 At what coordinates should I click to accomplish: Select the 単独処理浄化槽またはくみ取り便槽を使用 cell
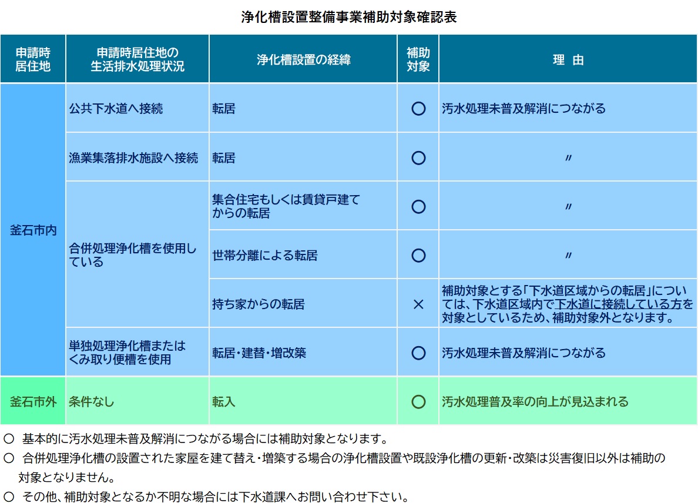(x=129, y=353)
